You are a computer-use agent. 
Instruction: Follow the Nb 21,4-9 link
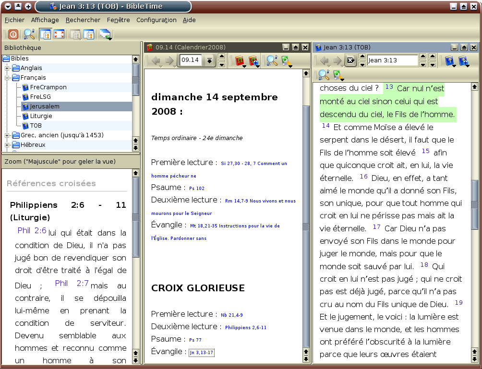pos(232,315)
